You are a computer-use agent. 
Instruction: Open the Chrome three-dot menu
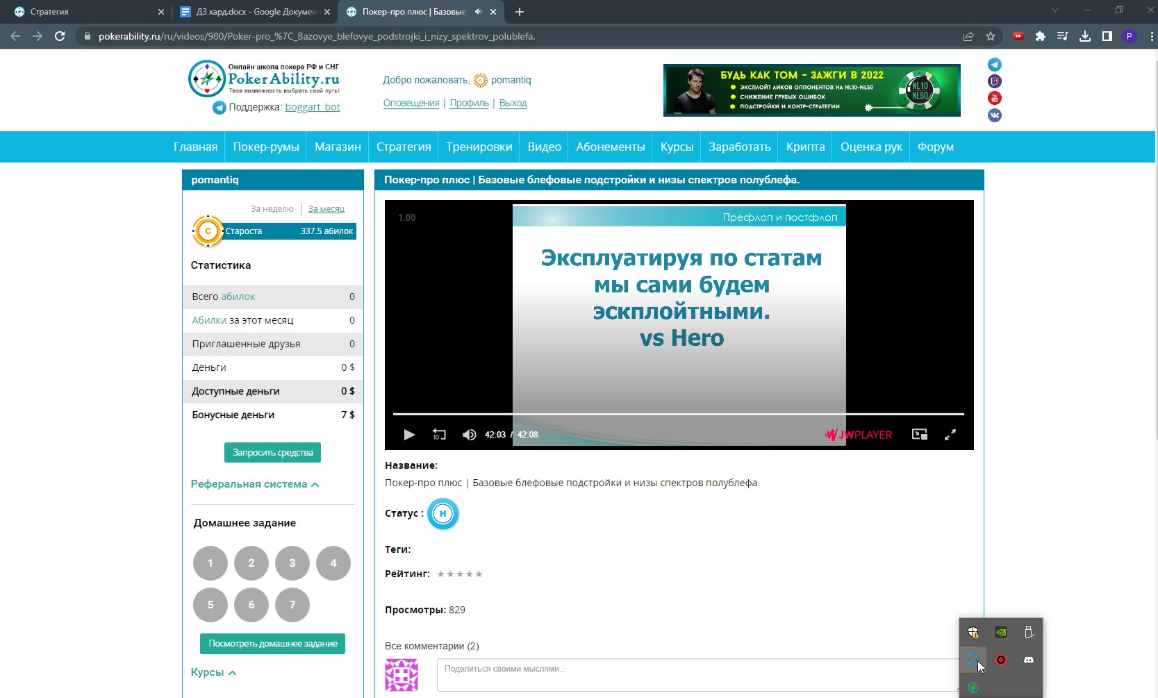click(x=1152, y=36)
